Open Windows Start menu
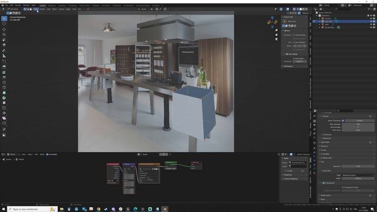377x212 pixels. pyautogui.click(x=4, y=209)
